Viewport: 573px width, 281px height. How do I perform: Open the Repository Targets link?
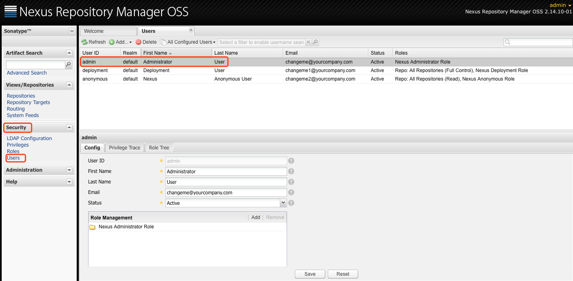coord(28,102)
